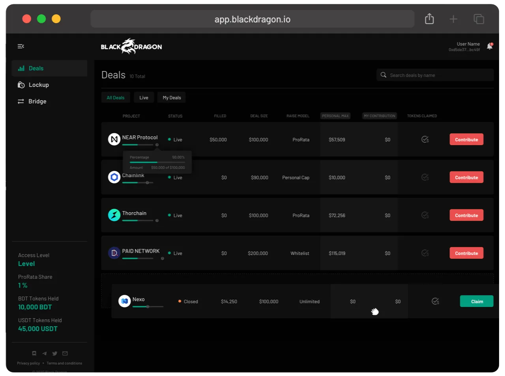Click the NEAR Protocol progress bar

click(138, 145)
